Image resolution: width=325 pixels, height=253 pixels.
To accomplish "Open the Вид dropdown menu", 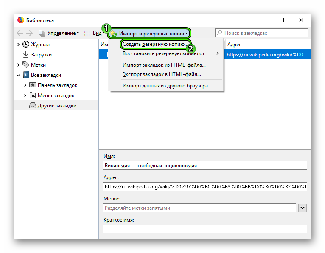I will [98, 33].
